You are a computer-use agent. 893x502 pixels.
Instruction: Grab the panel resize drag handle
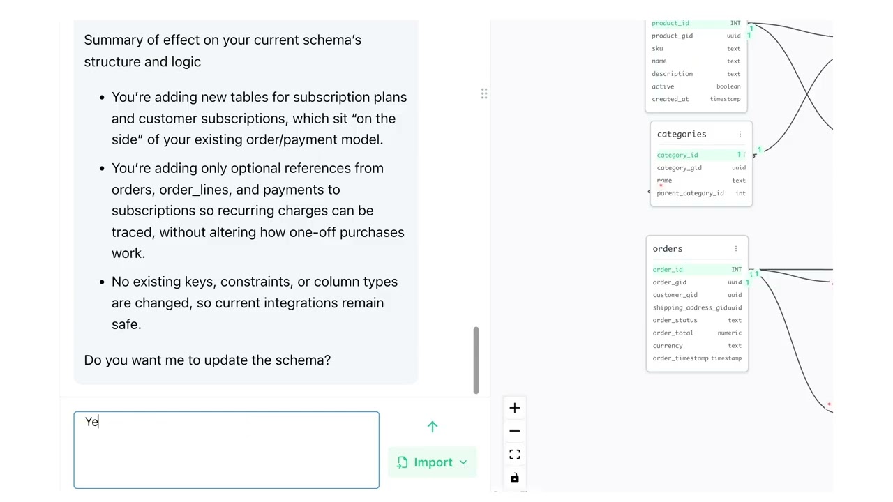pos(484,94)
